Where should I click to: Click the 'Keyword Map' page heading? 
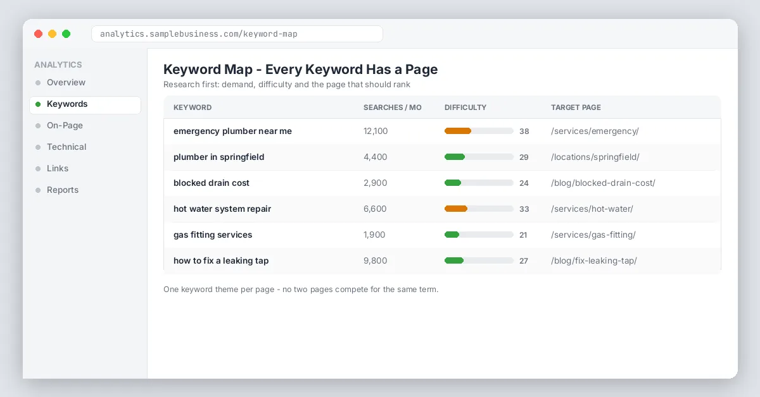click(x=300, y=70)
